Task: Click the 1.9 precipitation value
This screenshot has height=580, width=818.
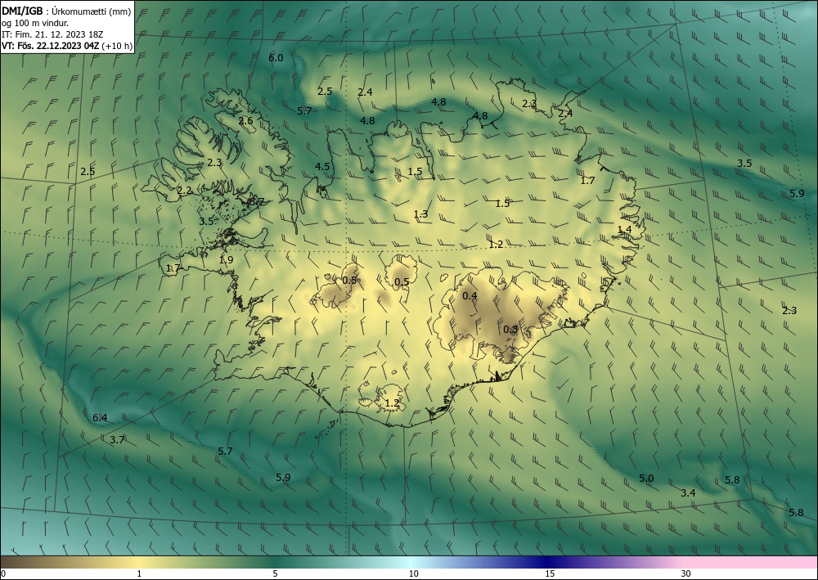Action: point(226,260)
